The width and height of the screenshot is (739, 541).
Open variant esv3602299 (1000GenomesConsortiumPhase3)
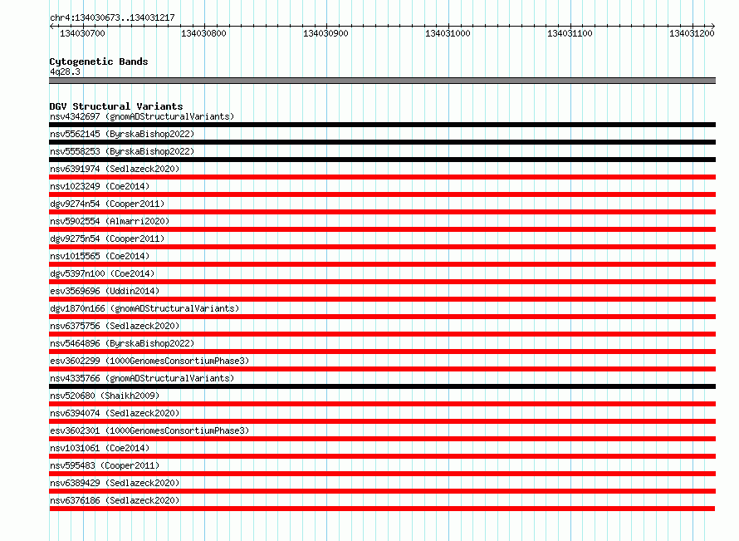click(x=149, y=361)
